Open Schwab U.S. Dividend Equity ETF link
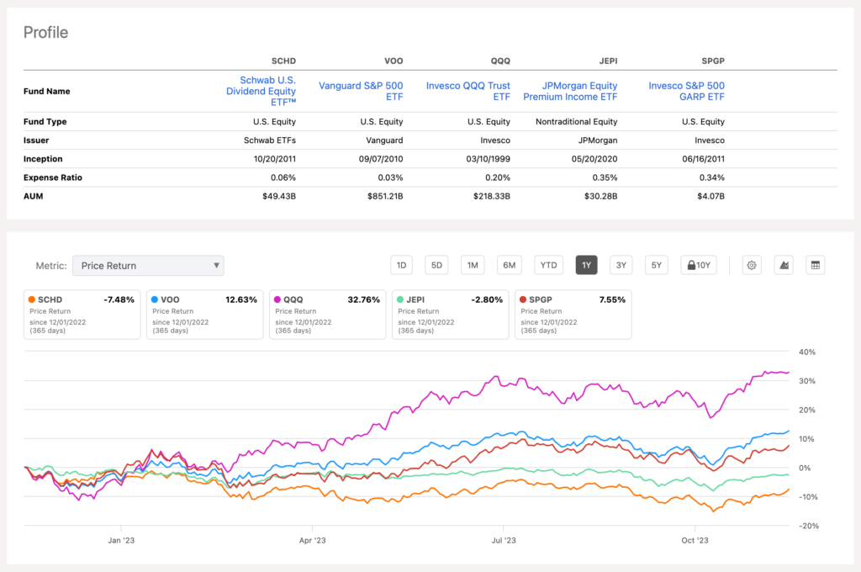 tap(261, 91)
